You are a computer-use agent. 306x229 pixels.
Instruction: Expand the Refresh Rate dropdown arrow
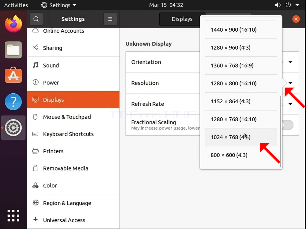pos(290,104)
